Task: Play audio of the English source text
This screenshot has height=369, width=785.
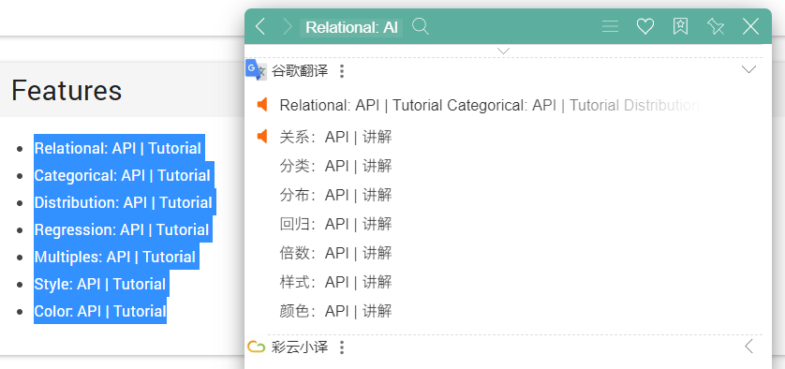Action: click(262, 105)
